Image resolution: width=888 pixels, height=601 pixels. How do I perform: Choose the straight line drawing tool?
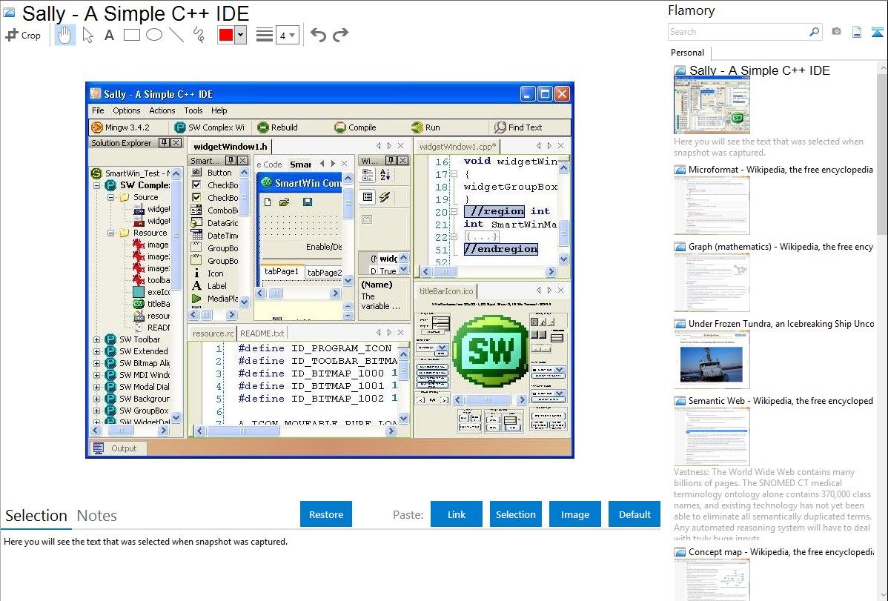click(x=176, y=35)
